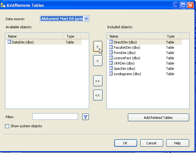Open the Data source dropdown
Screen dimensions: 196x153
tap(86, 19)
